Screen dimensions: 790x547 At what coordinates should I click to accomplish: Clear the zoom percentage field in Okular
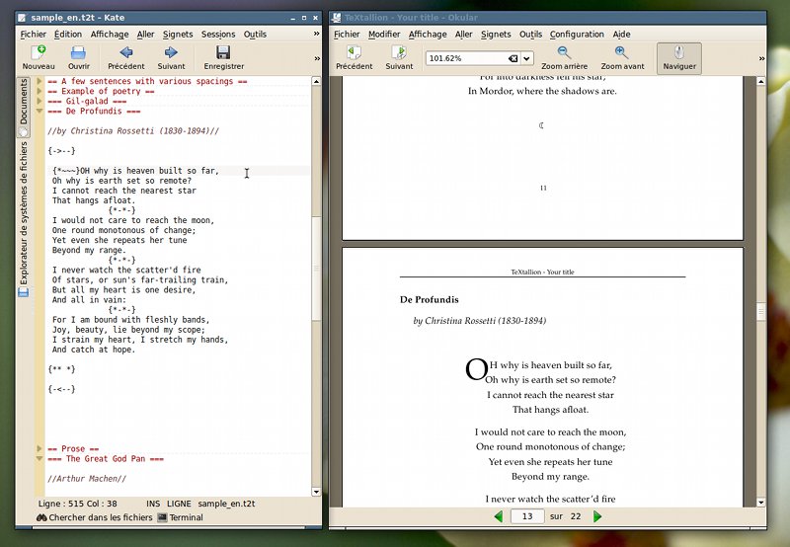513,58
